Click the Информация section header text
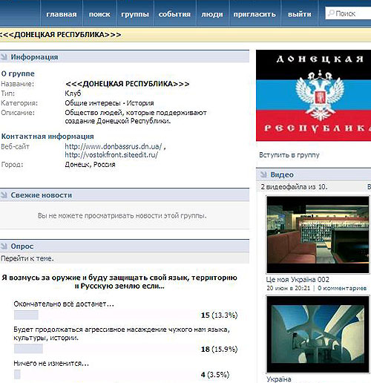This screenshot has height=383, width=371. click(34, 57)
